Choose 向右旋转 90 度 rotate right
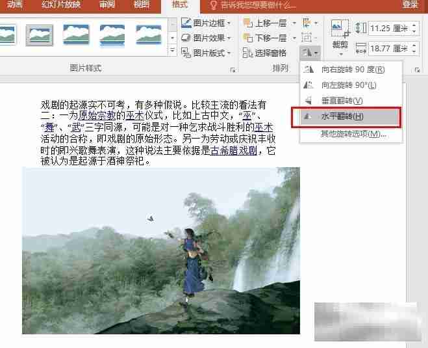This screenshot has height=348, width=428. (351, 70)
